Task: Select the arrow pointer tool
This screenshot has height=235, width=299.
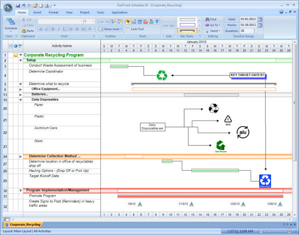Action: tap(128, 21)
